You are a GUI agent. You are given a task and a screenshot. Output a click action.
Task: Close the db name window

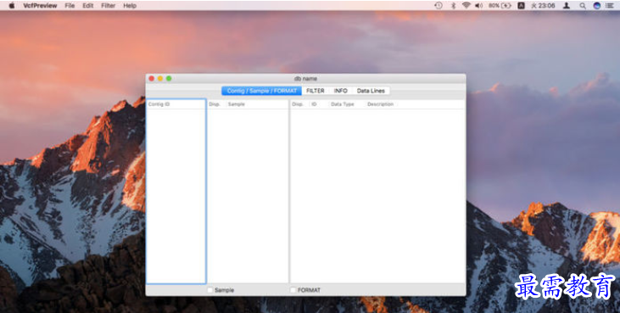pos(152,79)
